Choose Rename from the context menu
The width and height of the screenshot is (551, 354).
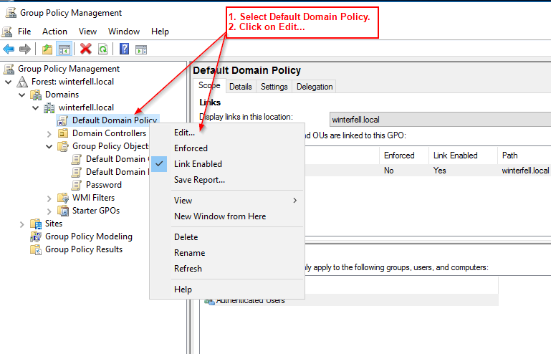tap(189, 253)
